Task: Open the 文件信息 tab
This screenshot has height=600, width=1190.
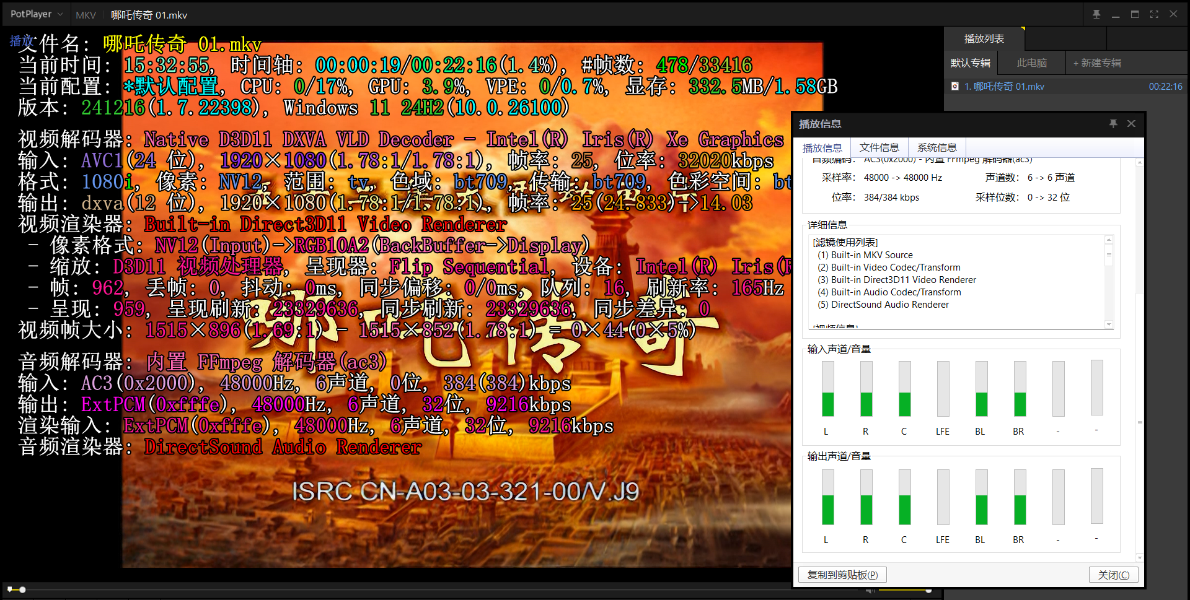Action: pos(879,147)
